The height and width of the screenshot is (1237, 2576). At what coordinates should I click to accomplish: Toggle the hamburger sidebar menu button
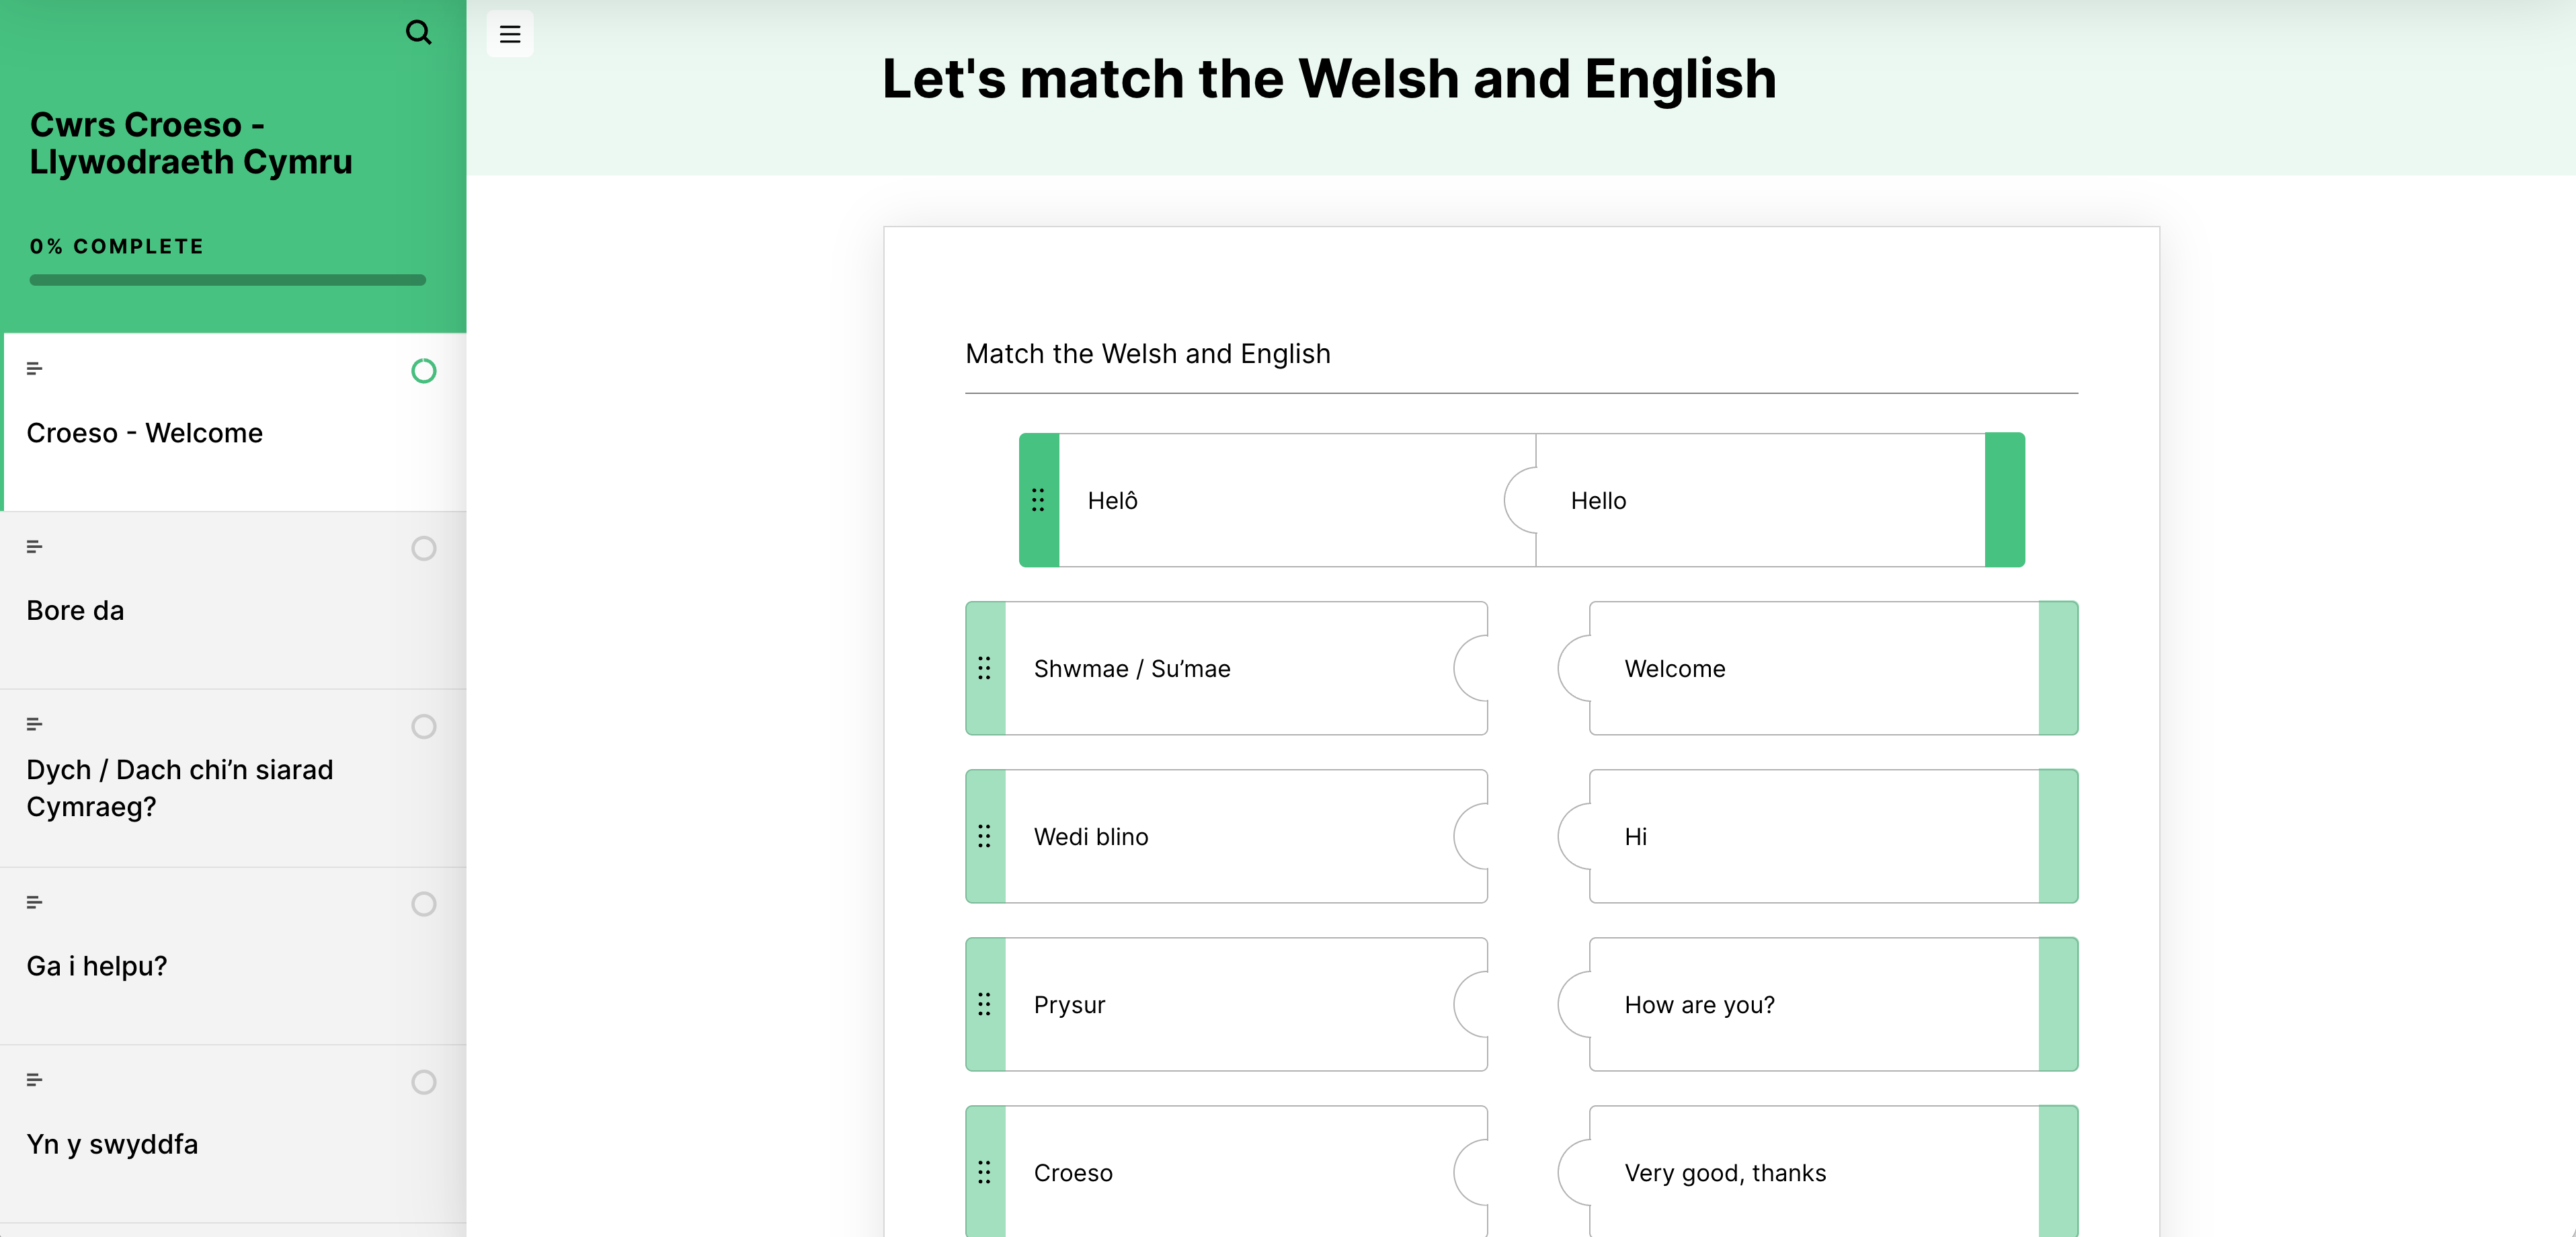point(510,34)
